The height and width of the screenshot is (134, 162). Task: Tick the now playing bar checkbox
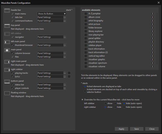tap(86, 35)
